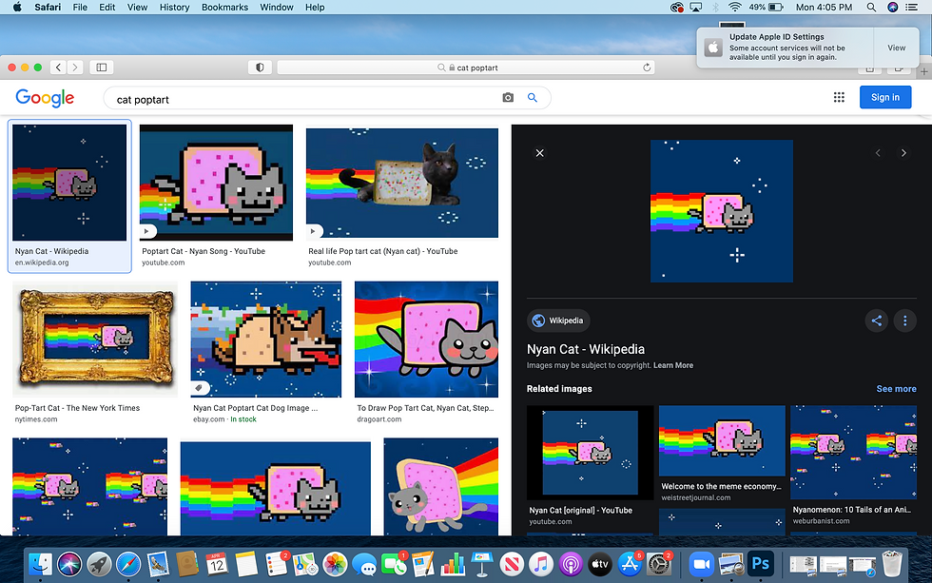Open the Apple menu
Image resolution: width=932 pixels, height=583 pixels.
coord(17,7)
